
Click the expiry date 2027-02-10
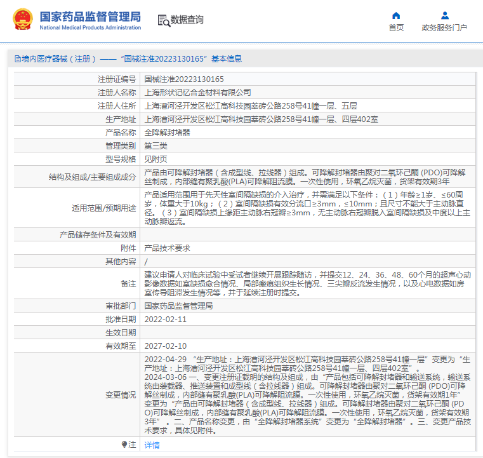pos(166,346)
